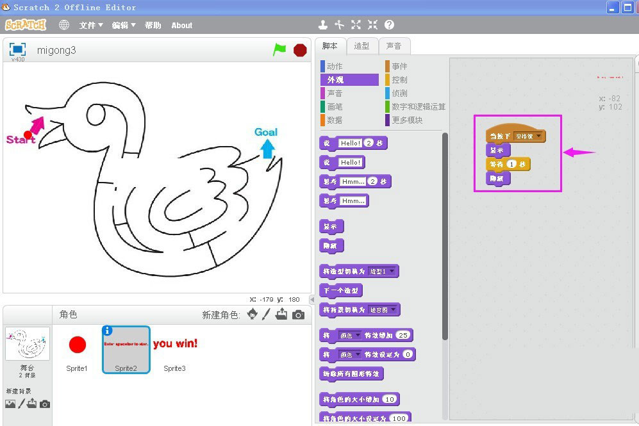Open the 帮助 menu

click(x=153, y=25)
